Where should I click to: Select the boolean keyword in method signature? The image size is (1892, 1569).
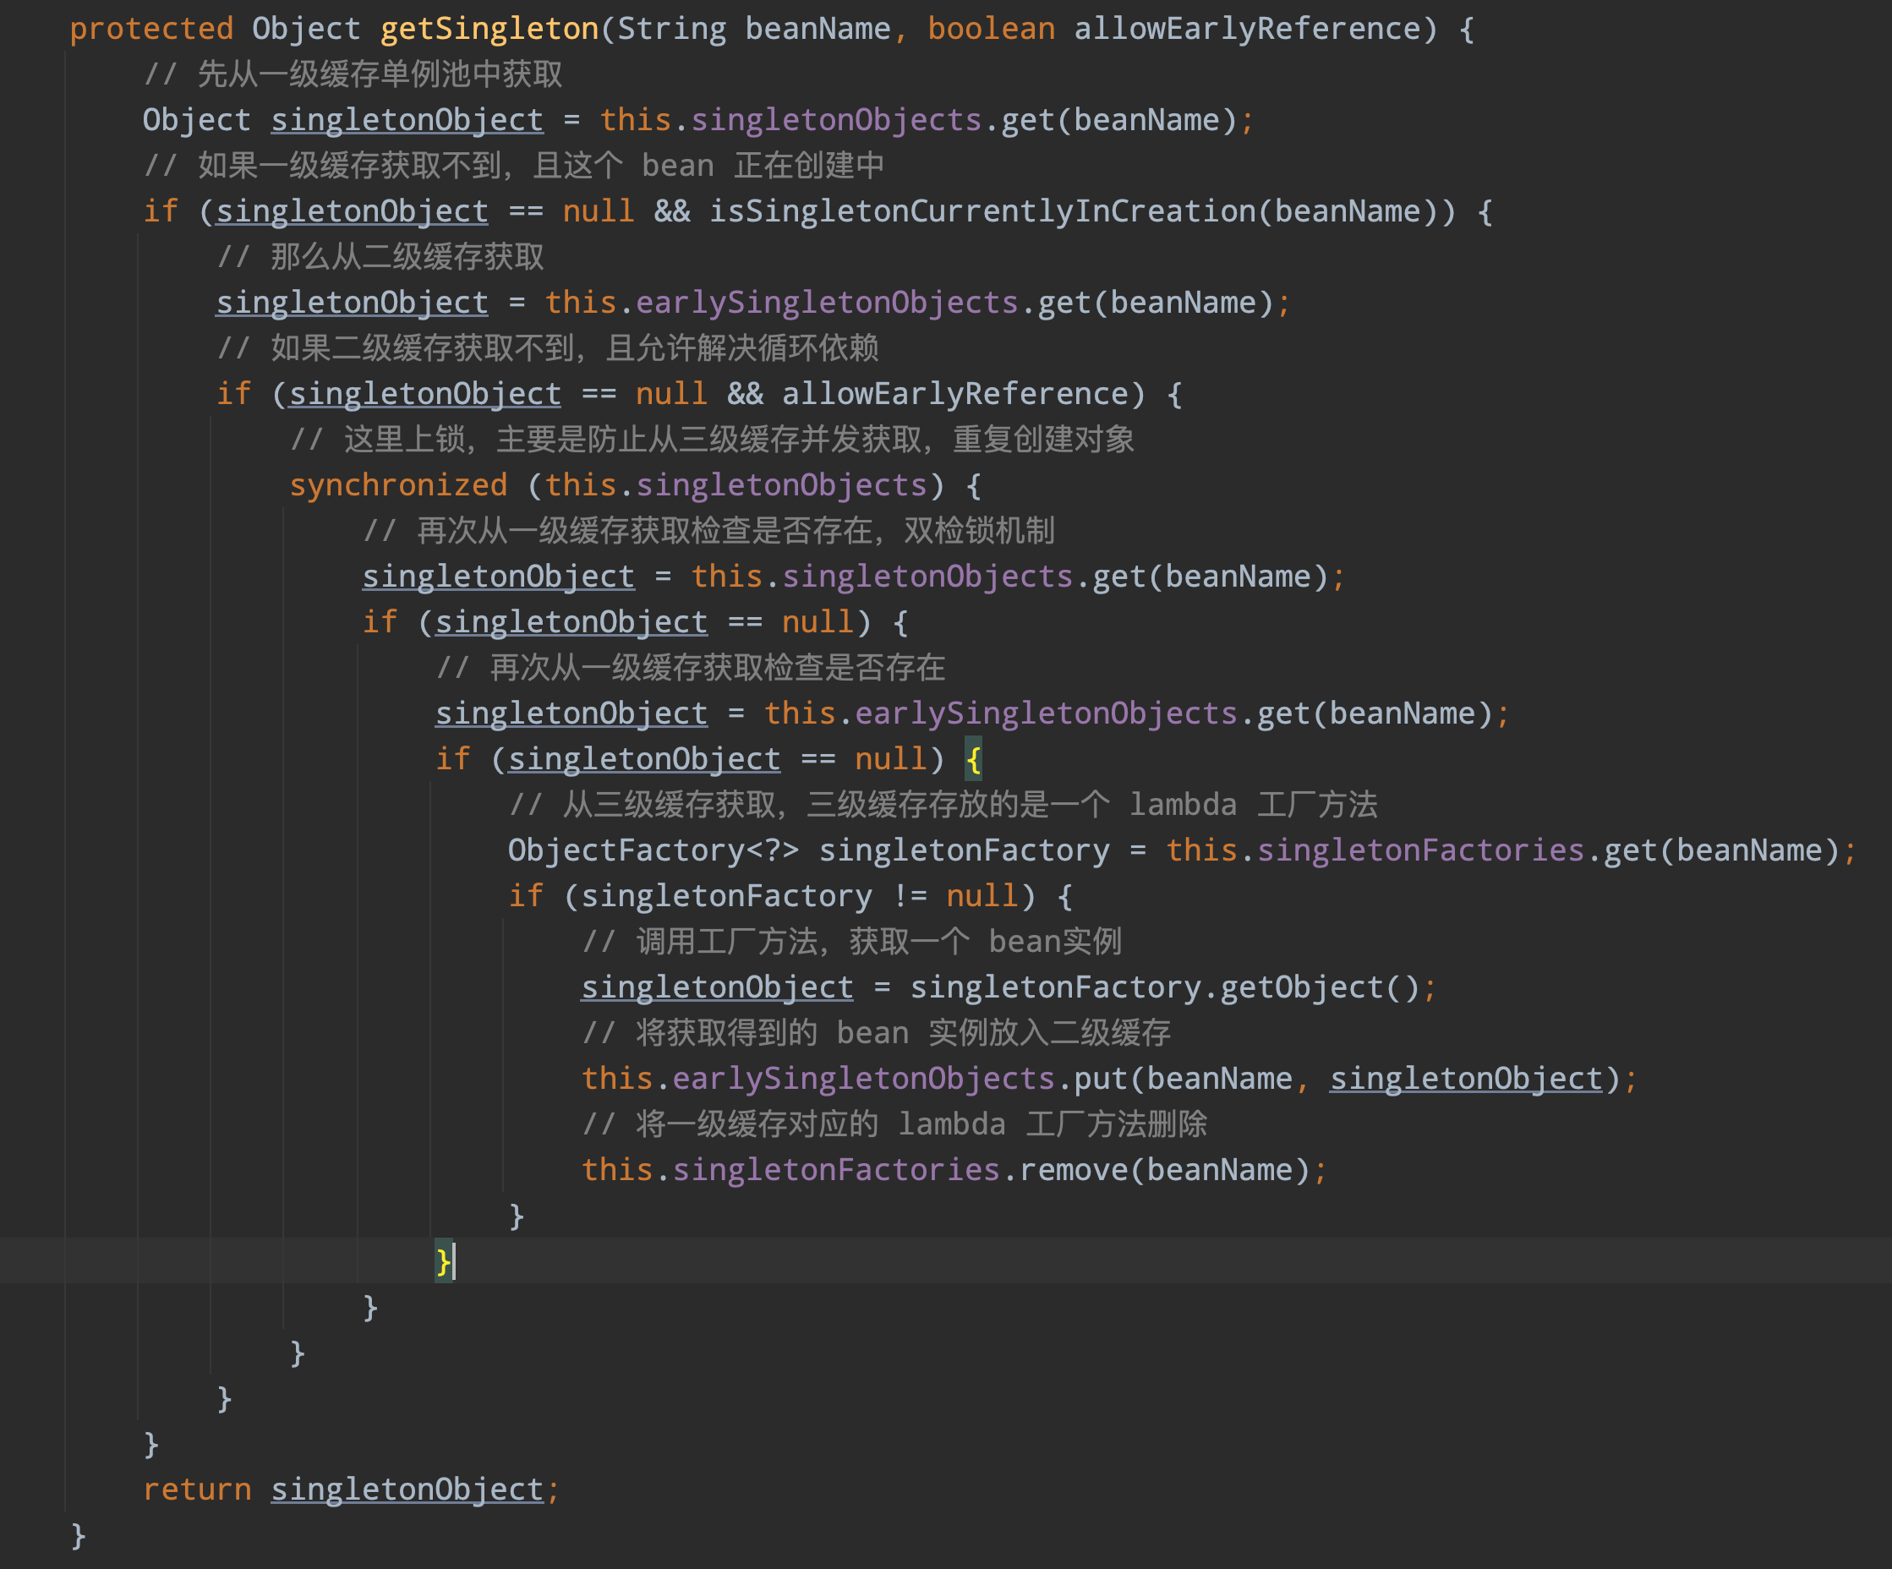pos(991,29)
